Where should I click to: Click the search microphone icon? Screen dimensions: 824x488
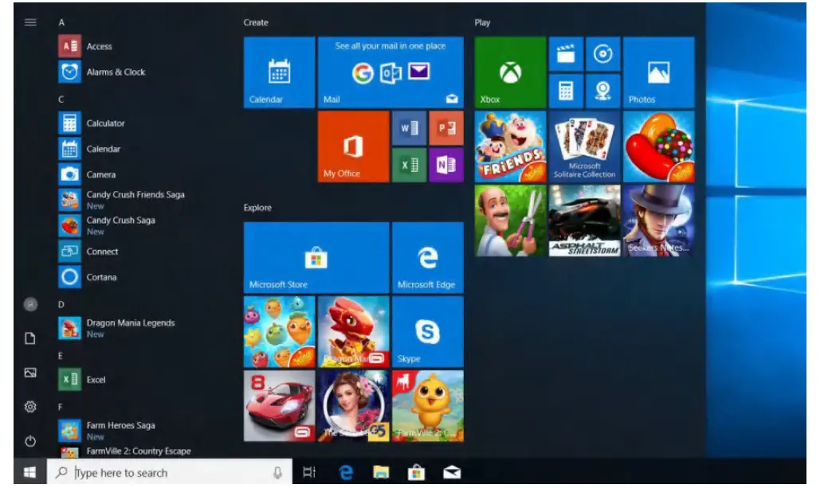[277, 473]
